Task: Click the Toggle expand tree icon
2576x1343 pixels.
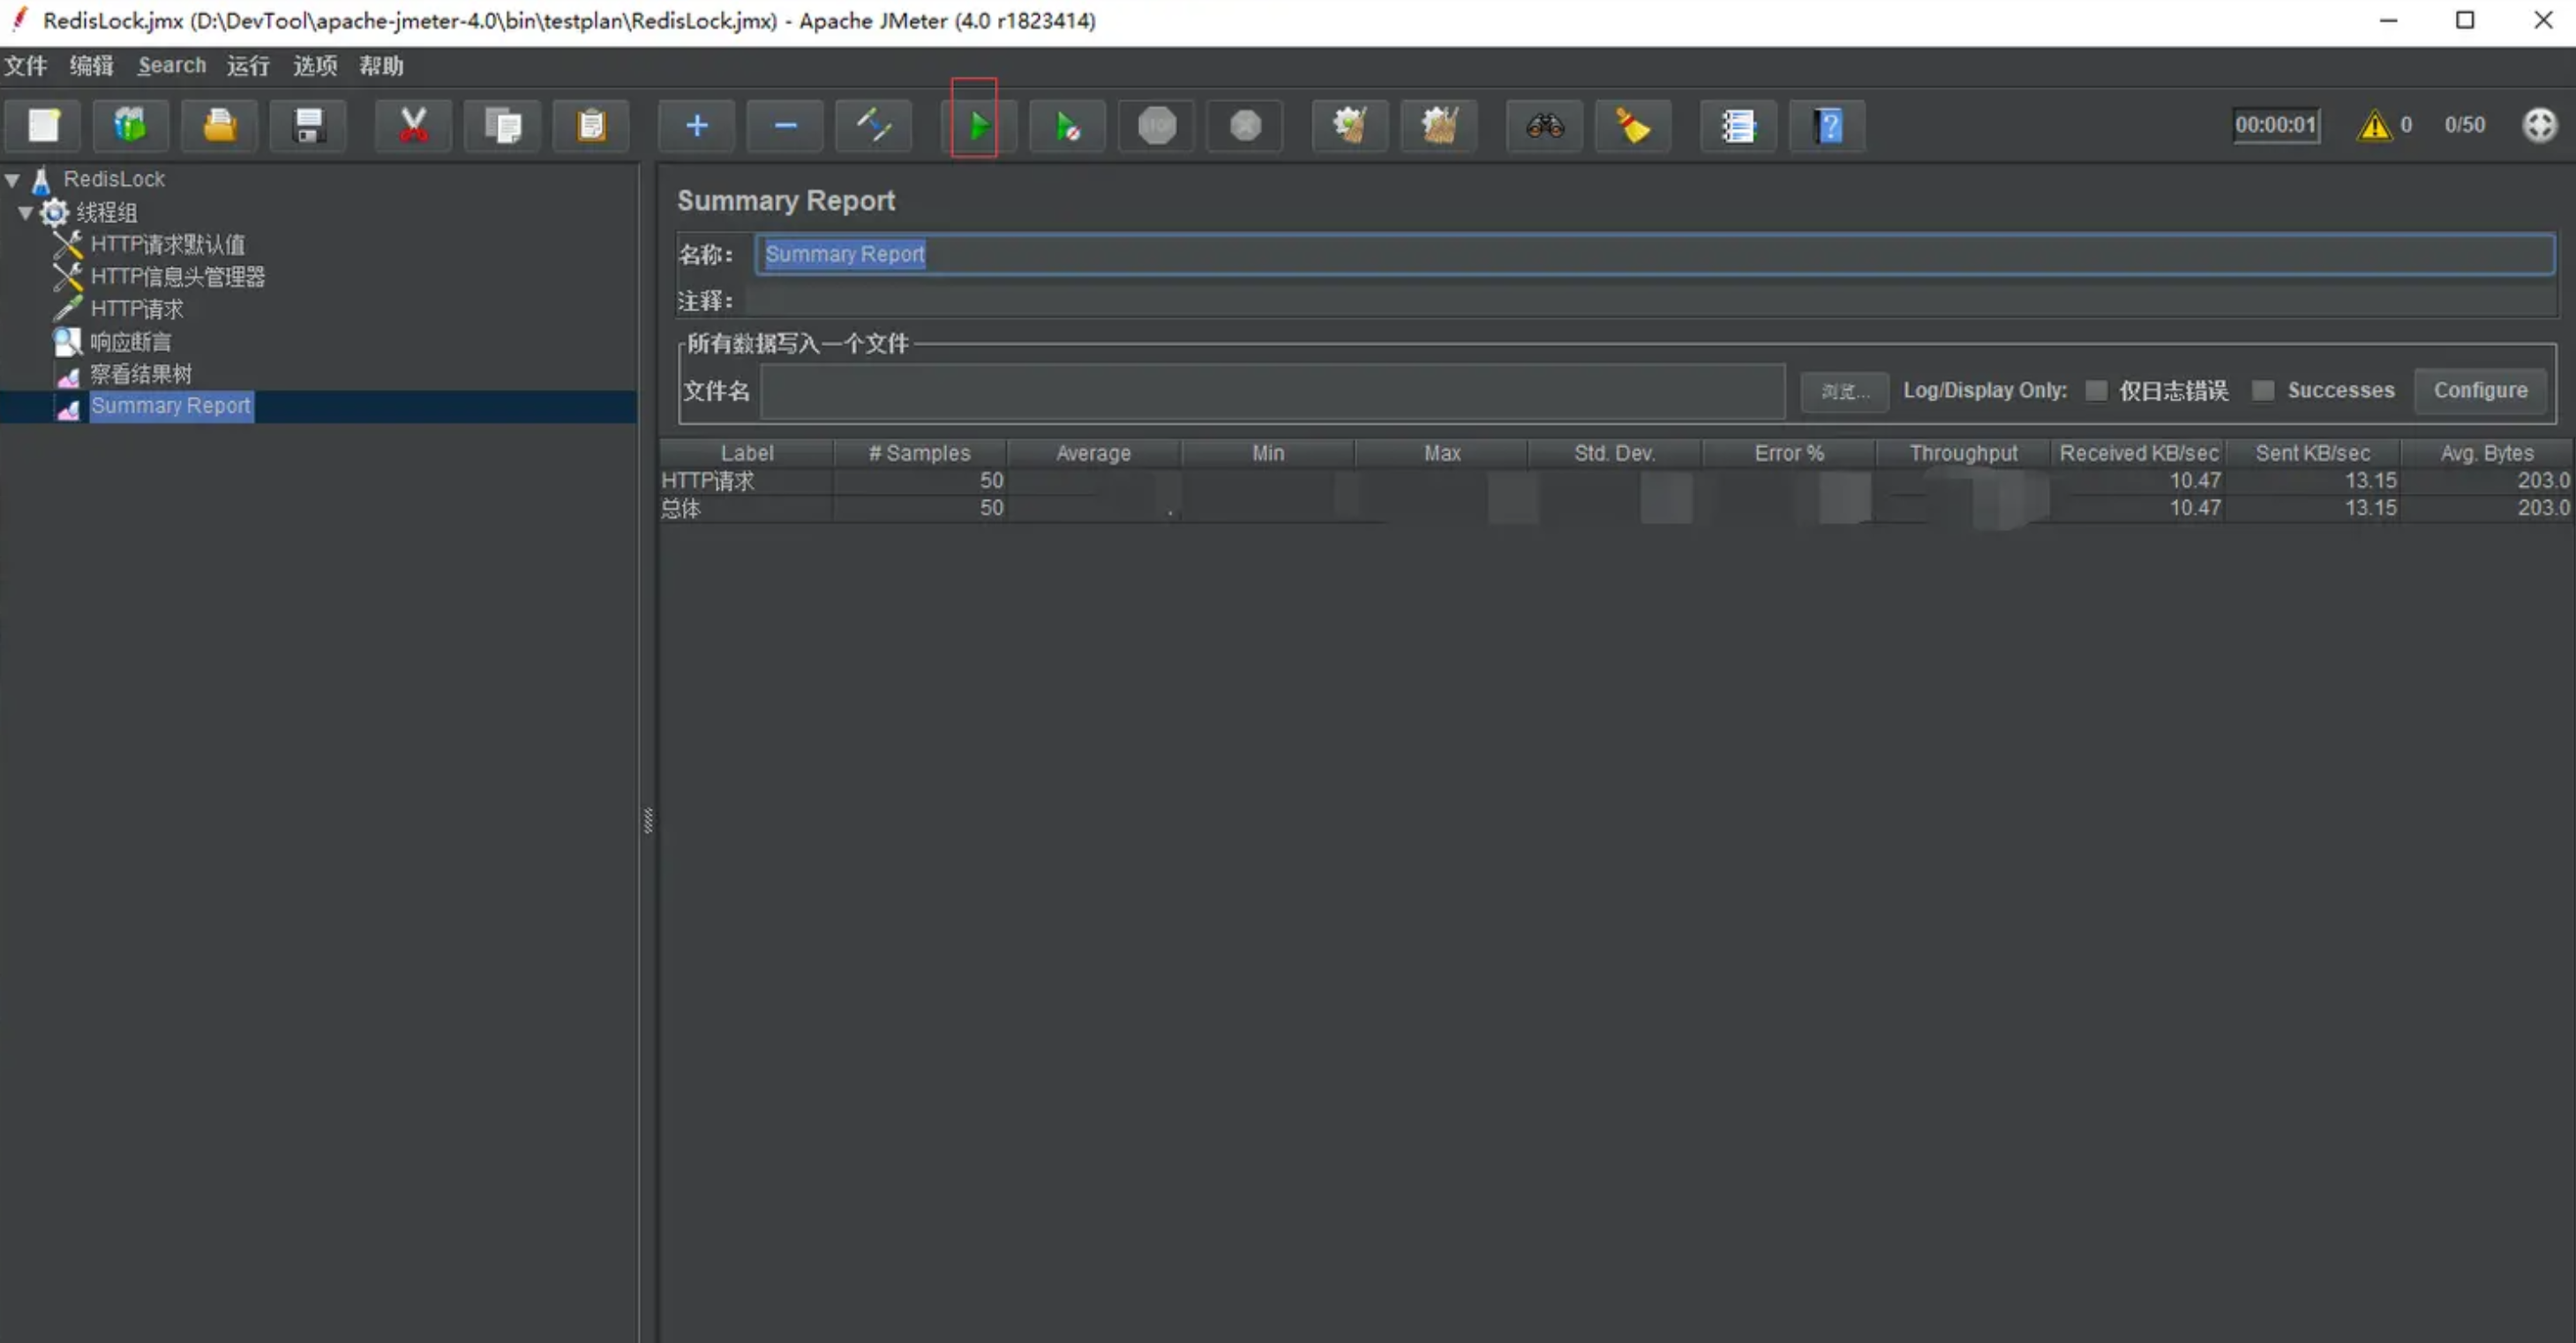Action: (x=873, y=126)
